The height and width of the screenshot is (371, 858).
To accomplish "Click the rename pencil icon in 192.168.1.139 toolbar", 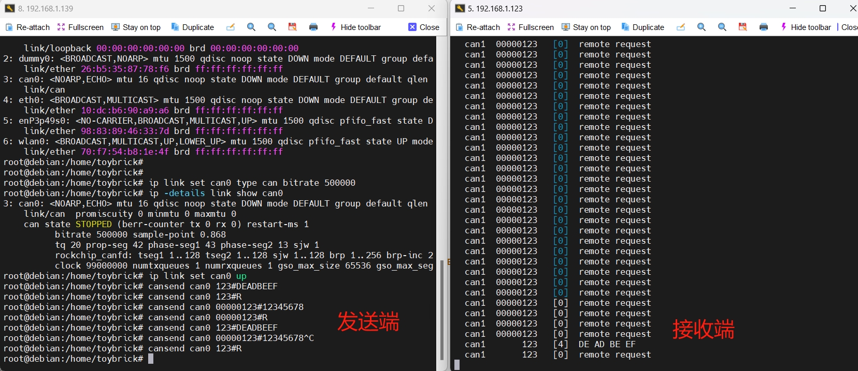I will 231,27.
